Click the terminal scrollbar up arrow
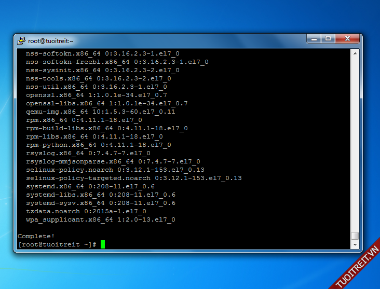 (355, 53)
